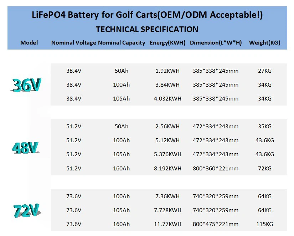Select the 11.77KWH energy cell
Image resolution: width=294 pixels, height=236 pixels.
point(167,224)
